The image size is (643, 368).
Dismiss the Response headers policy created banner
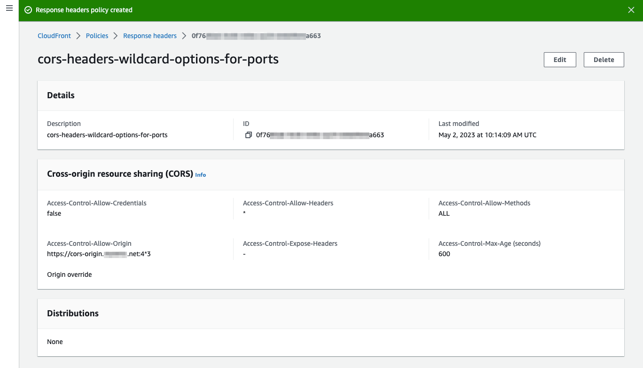click(631, 9)
